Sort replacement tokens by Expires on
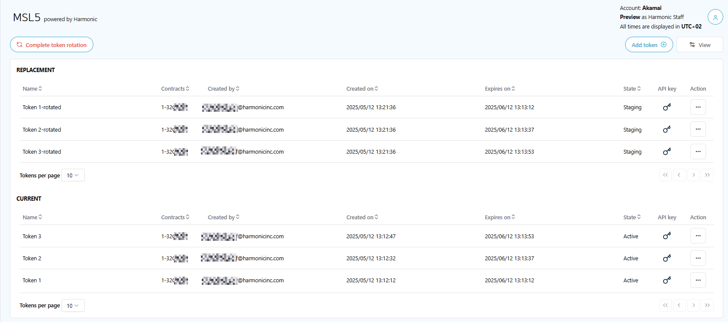Screen dimensions: 728x322 (x=500, y=88)
